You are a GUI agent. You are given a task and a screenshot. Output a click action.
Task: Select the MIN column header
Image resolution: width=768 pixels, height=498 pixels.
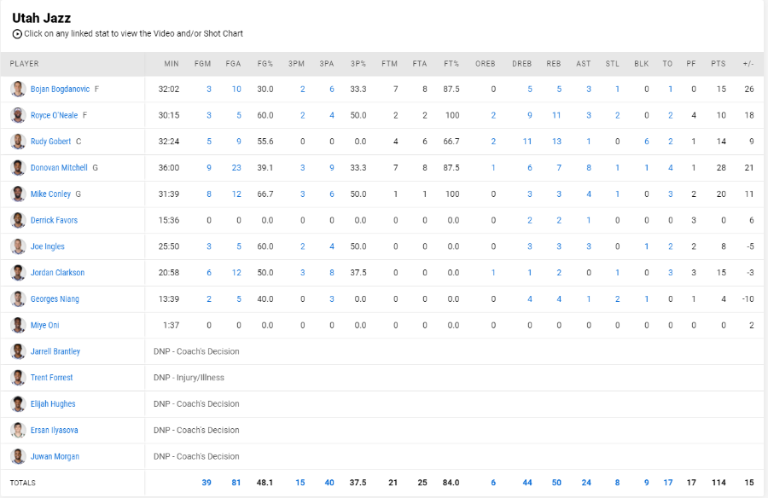172,64
